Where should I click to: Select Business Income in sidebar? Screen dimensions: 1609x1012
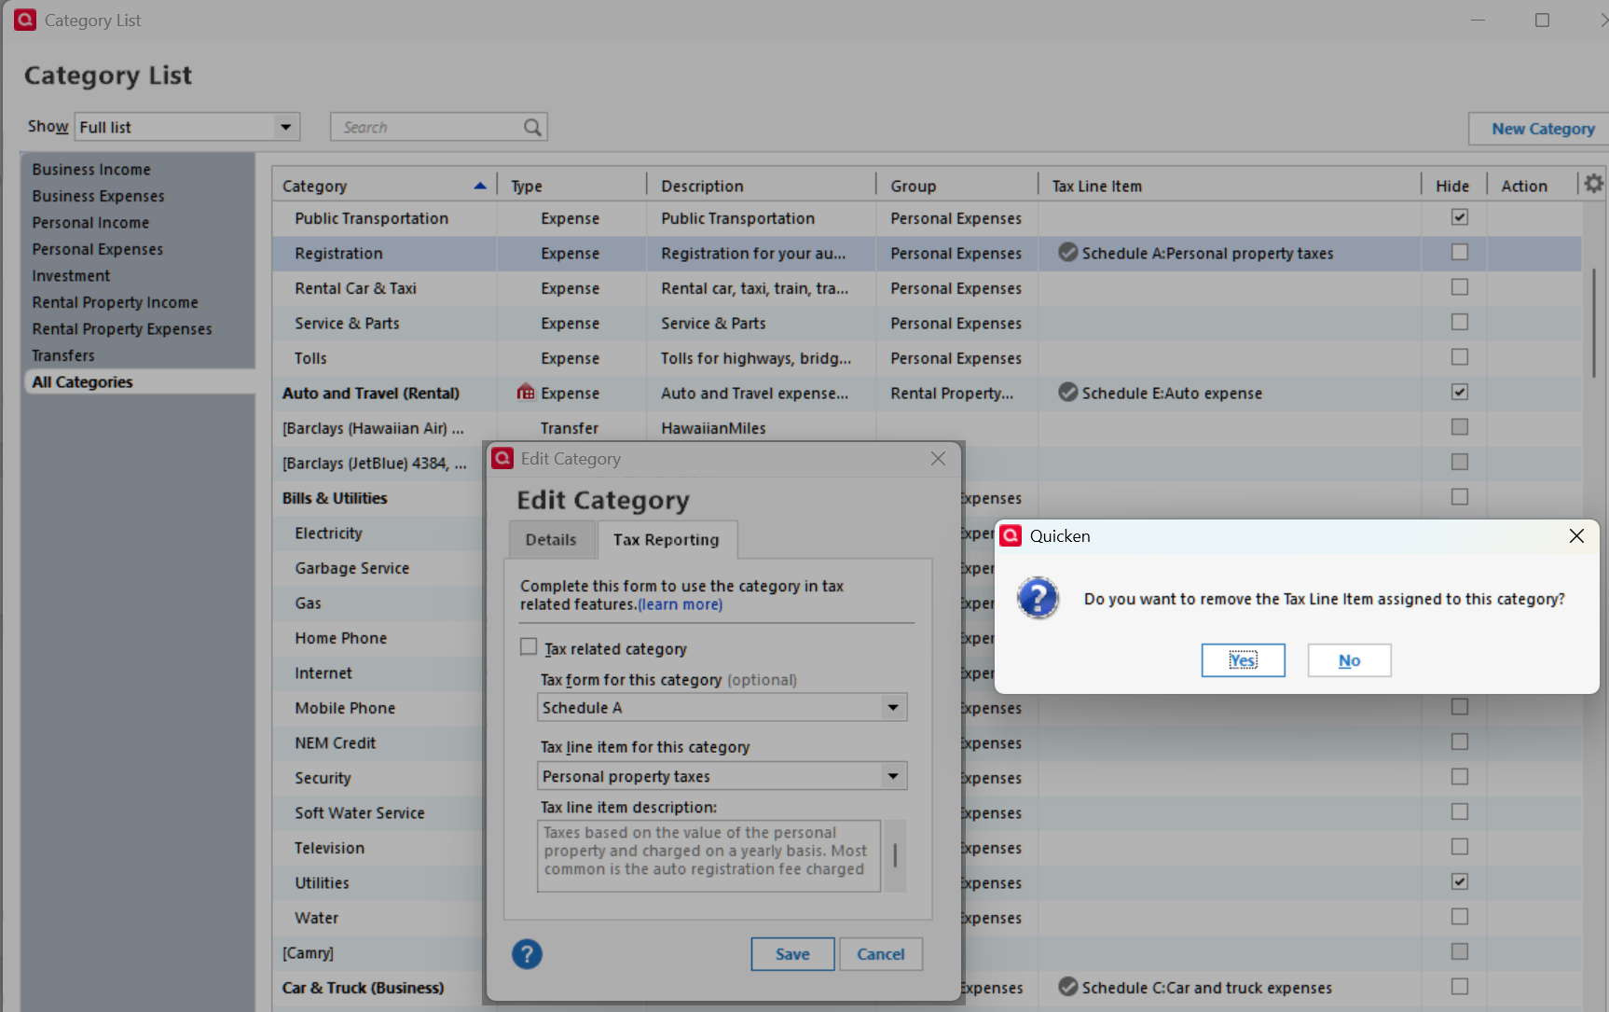[x=91, y=169]
